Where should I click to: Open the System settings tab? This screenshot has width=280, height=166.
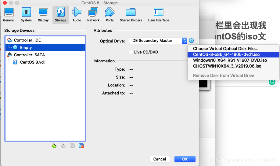point(26,15)
